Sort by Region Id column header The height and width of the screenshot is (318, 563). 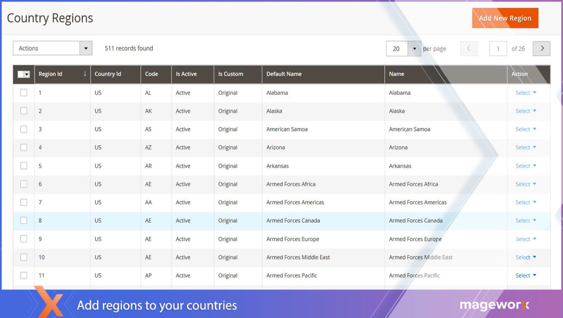tap(62, 74)
